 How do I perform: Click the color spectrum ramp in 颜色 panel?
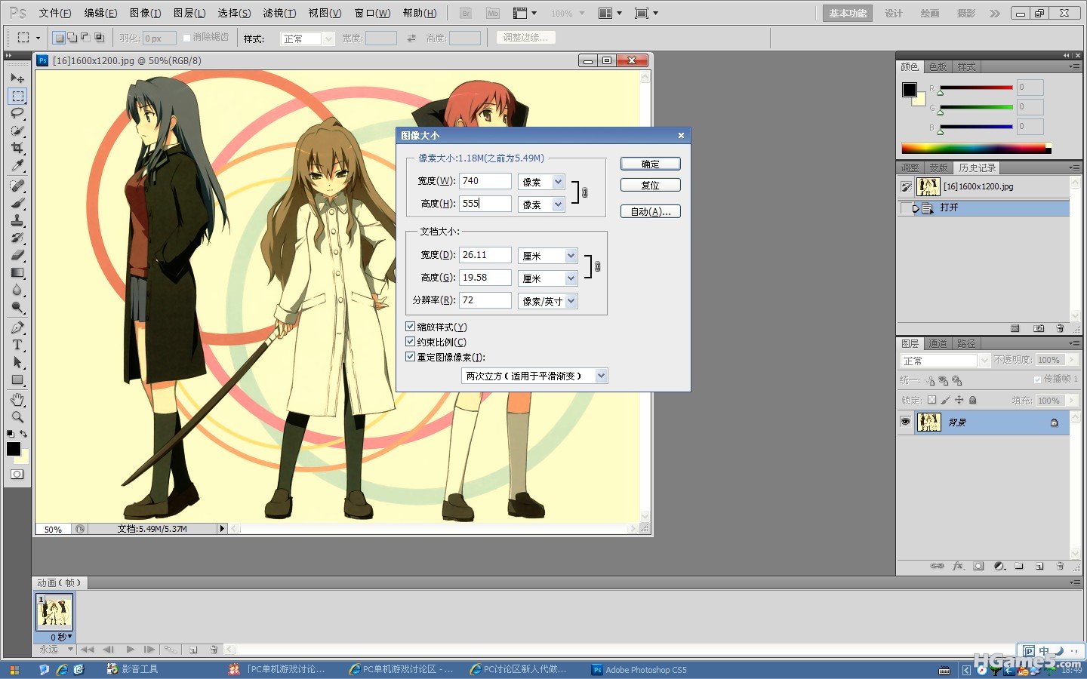(976, 149)
